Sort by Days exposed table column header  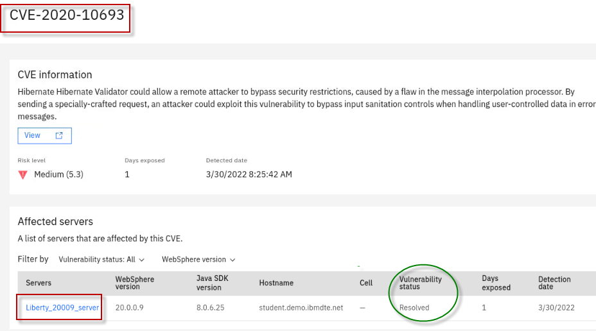tap(496, 283)
